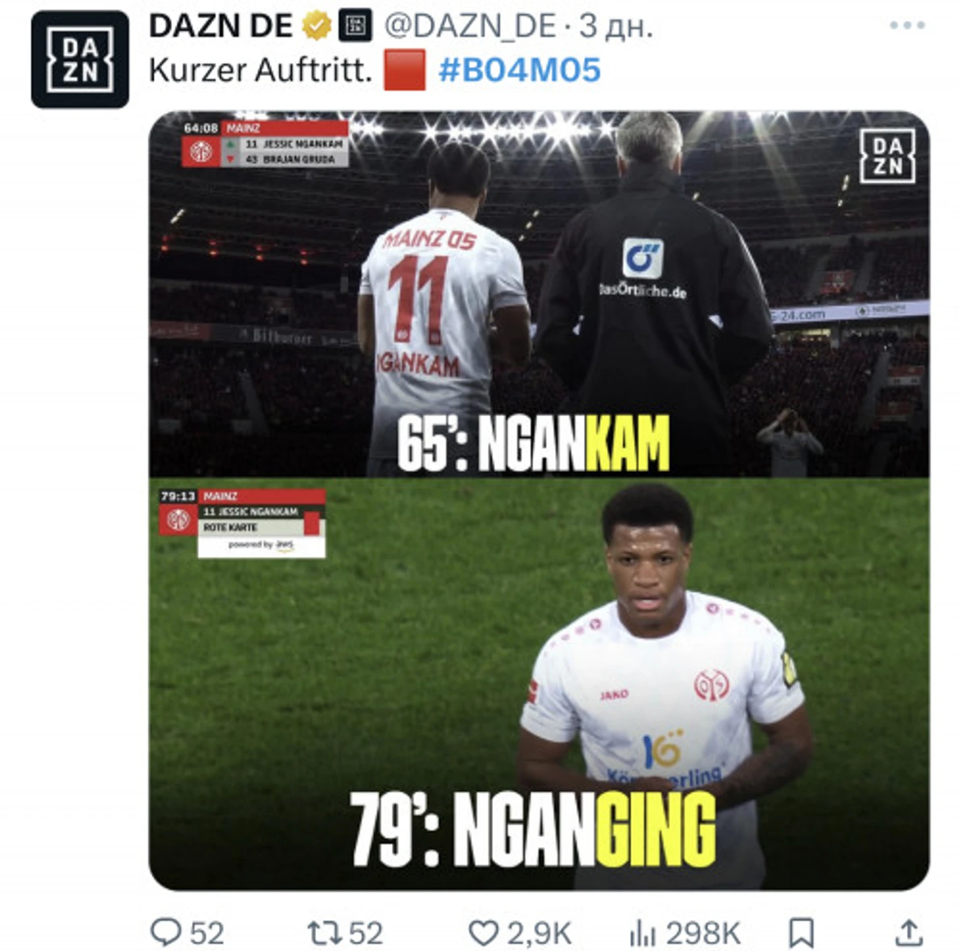Viewport: 961px width, 951px height.
Task: Click the 2,9K likes count
Action: click(x=538, y=933)
